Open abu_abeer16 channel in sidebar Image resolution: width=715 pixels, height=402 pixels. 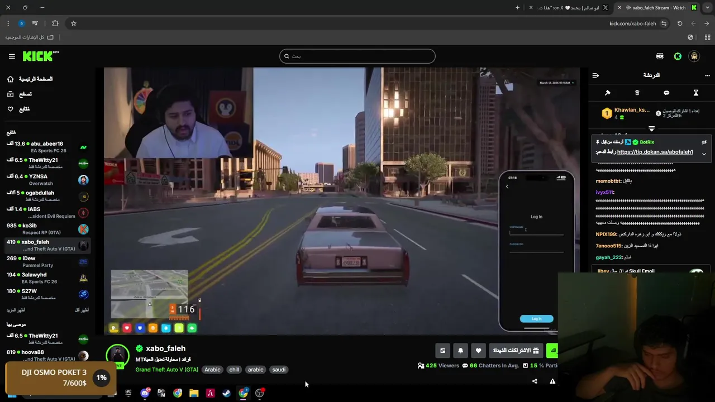point(47,147)
